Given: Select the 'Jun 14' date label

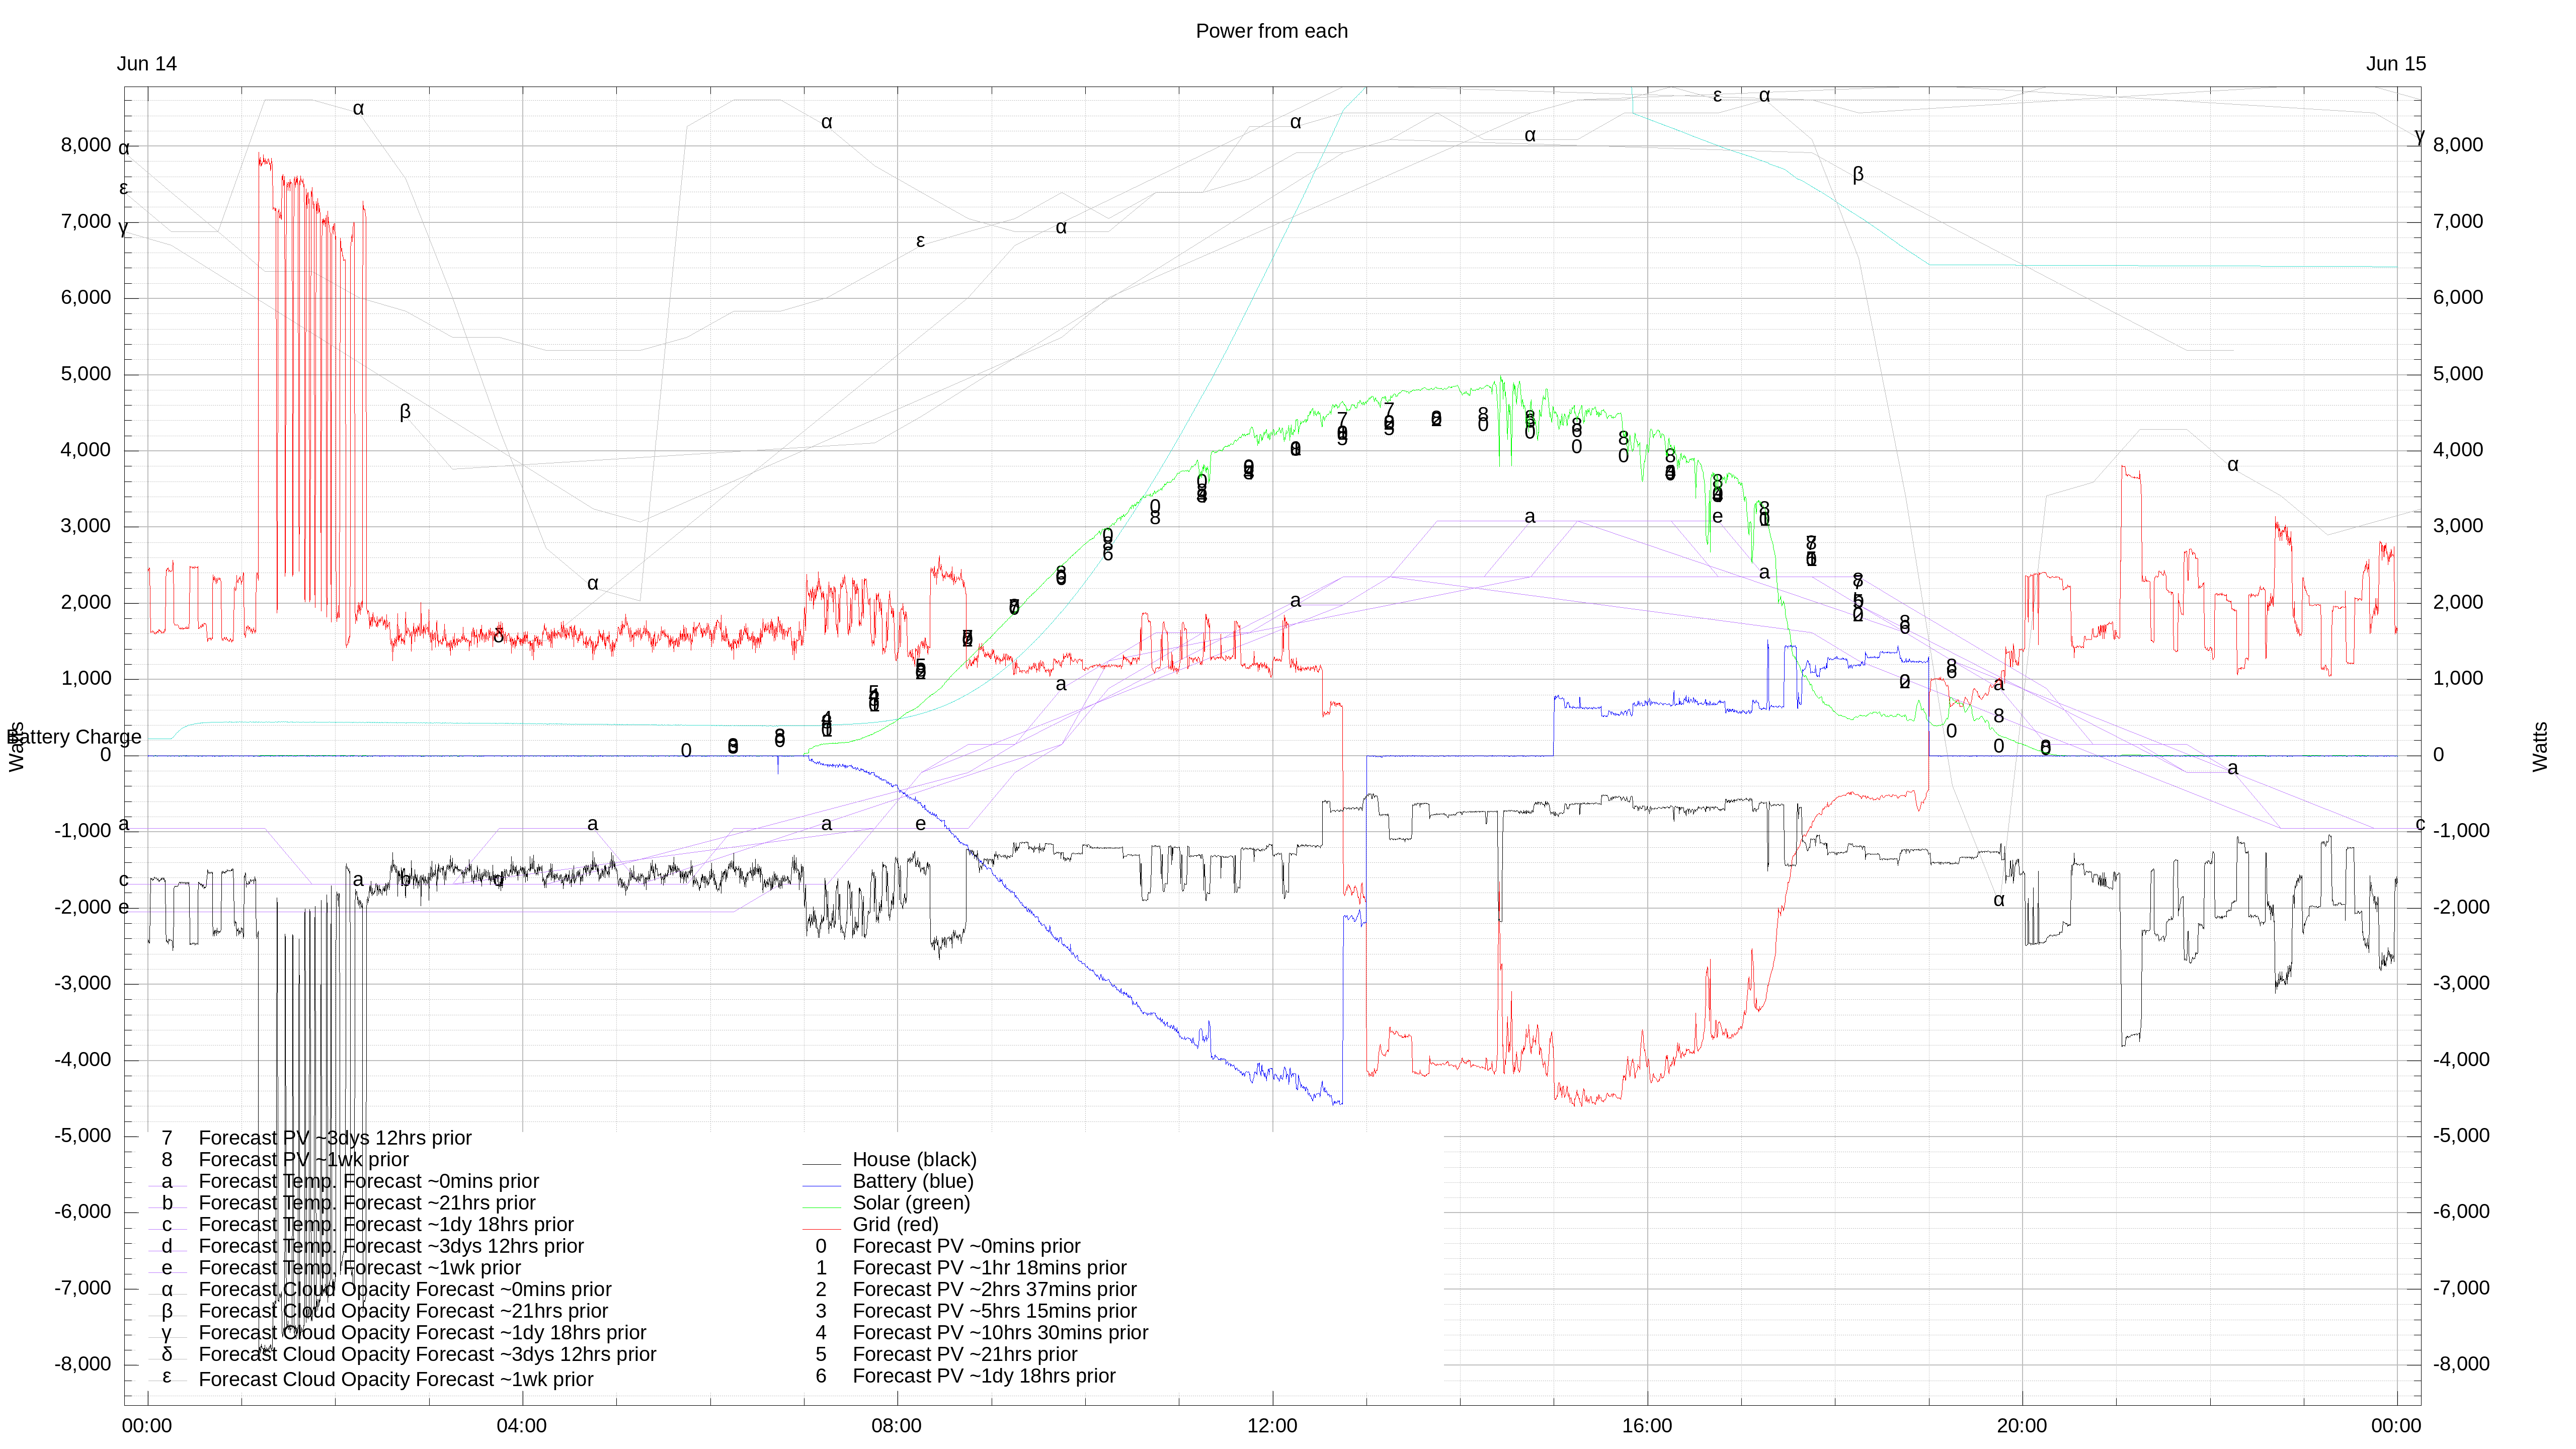Looking at the screenshot, I should (x=146, y=64).
